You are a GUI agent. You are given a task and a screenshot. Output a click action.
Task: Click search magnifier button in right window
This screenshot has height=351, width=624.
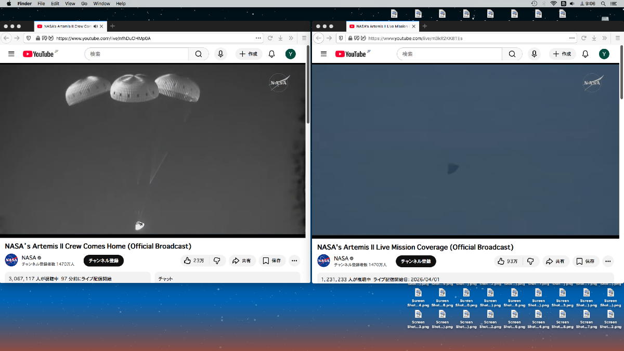[x=512, y=54]
